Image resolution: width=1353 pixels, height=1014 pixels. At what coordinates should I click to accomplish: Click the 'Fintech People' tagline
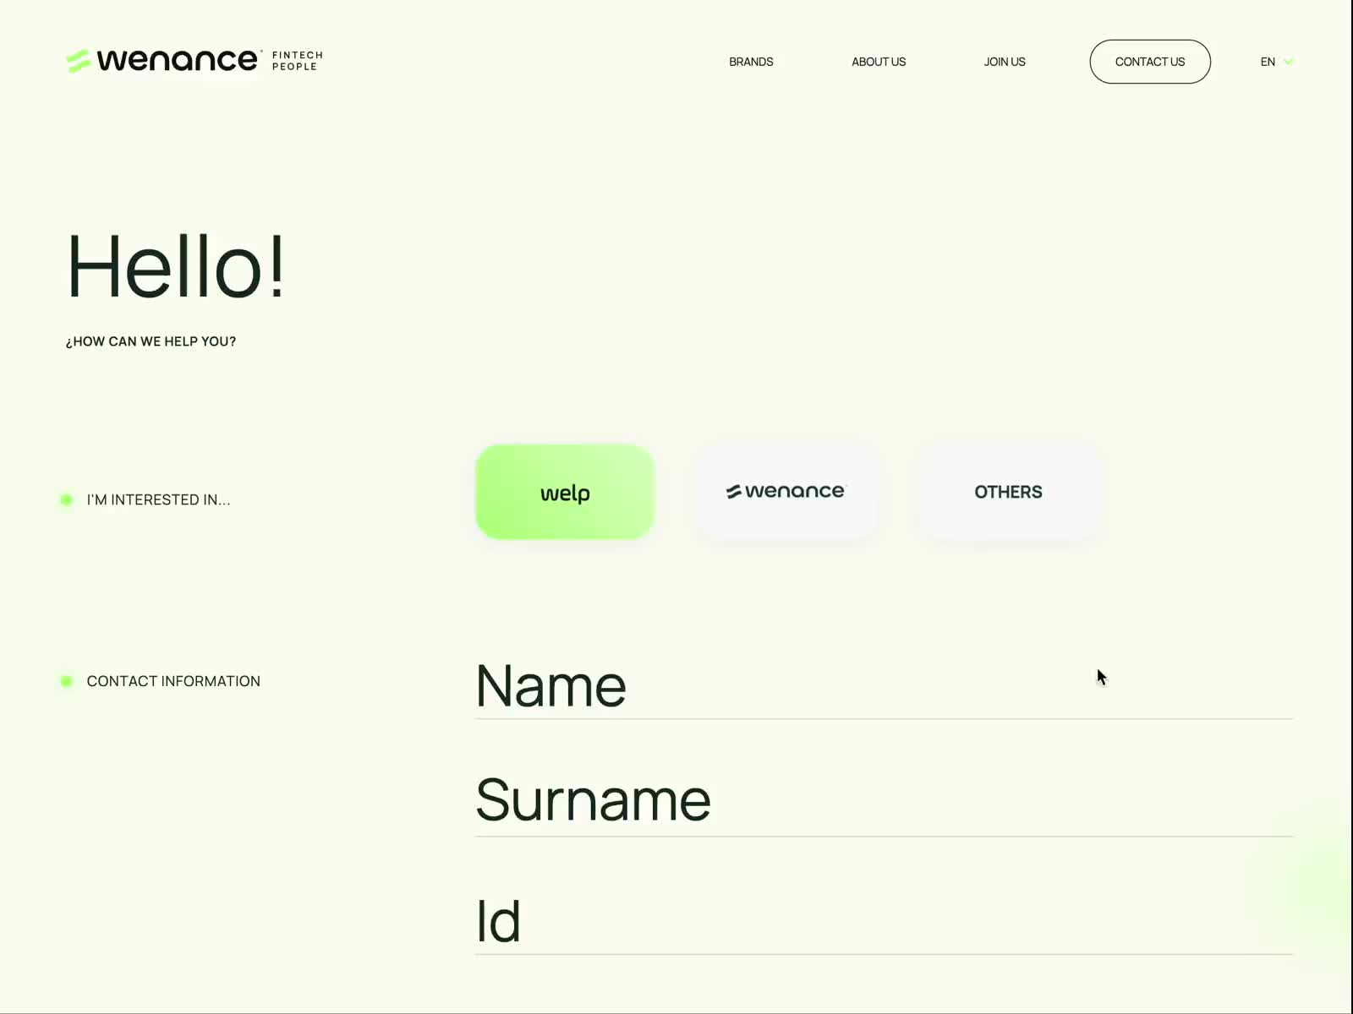pos(298,61)
